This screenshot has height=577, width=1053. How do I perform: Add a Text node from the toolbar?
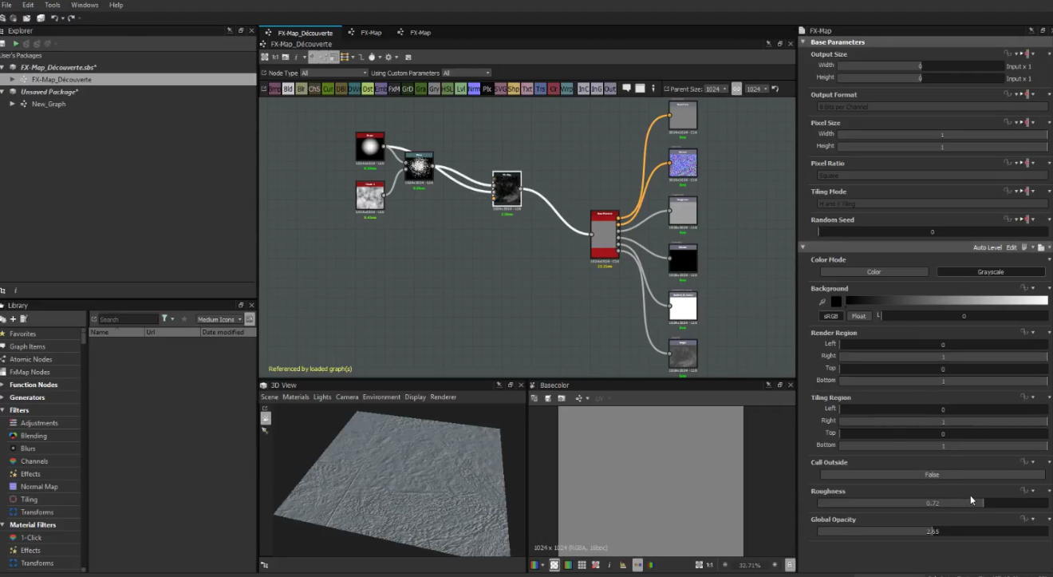pos(526,89)
